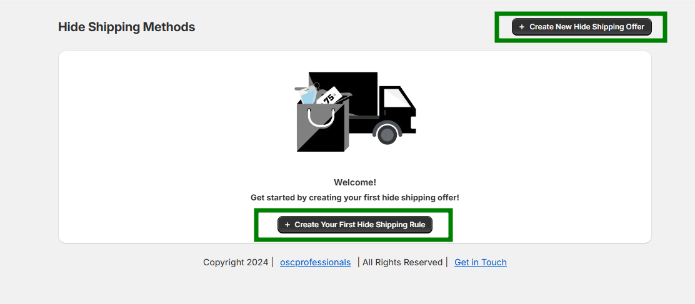Screen dimensions: 695x304
Task: Click plus icon on Create Your First Hide Shipping Rule
Action: [287, 225]
